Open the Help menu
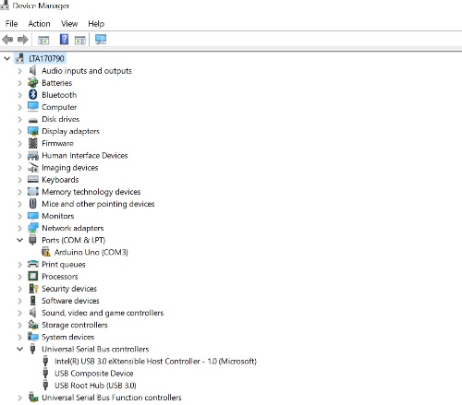The height and width of the screenshot is (405, 462). tap(96, 24)
